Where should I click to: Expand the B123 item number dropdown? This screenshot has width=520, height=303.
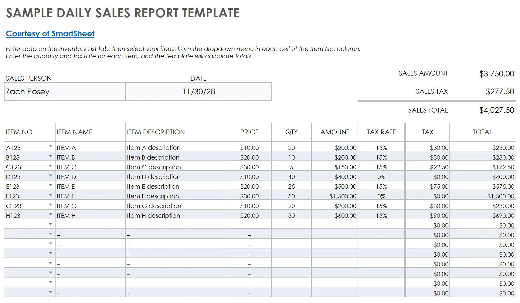pos(50,156)
